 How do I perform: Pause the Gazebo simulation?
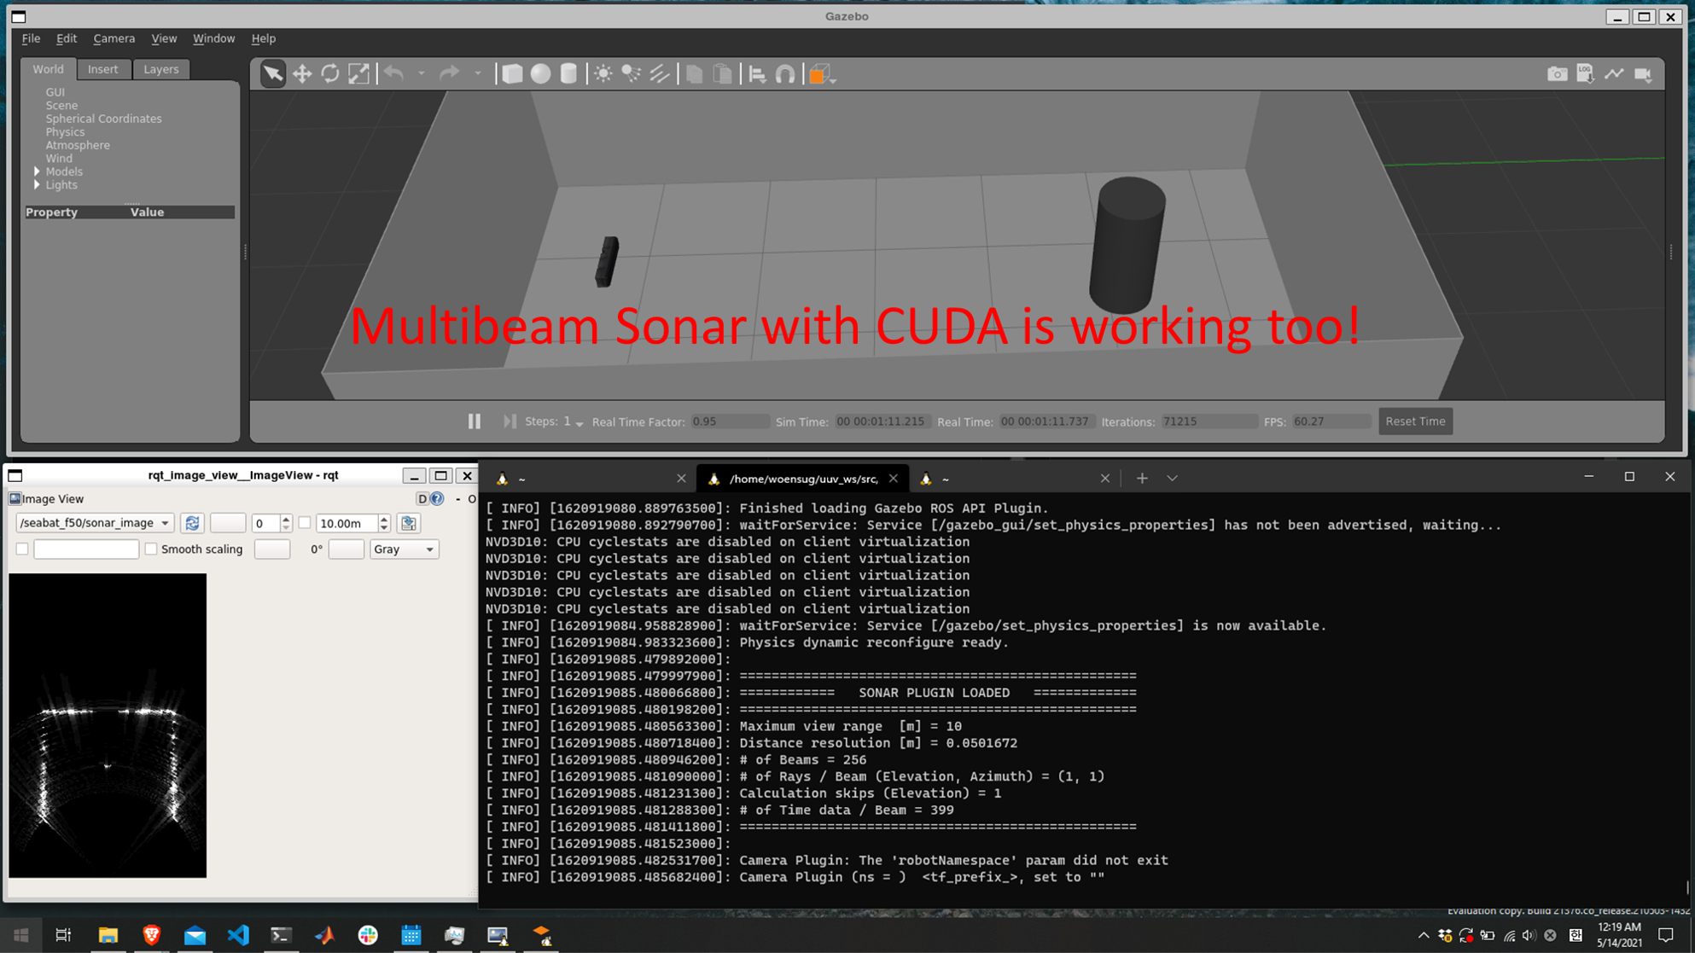pos(475,421)
